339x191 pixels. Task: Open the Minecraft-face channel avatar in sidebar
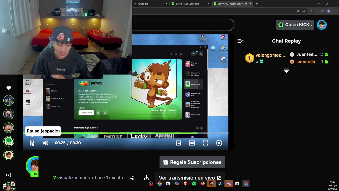(x=9, y=128)
